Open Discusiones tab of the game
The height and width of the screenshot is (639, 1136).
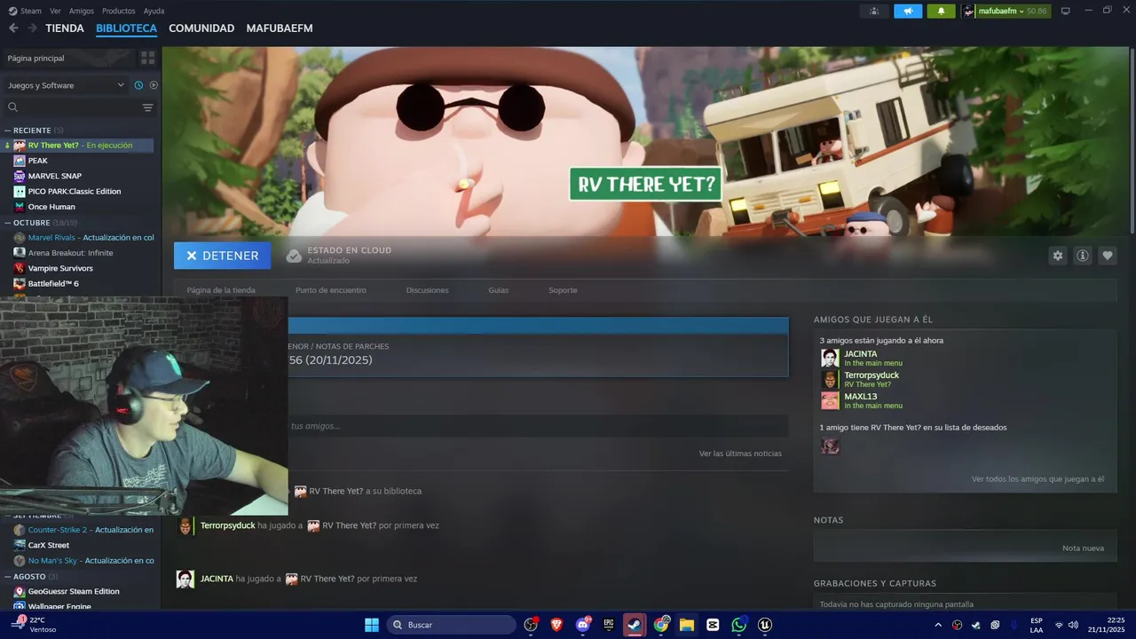pyautogui.click(x=427, y=290)
